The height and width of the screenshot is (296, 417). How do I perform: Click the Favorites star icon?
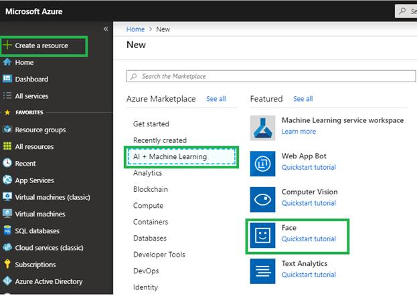point(7,112)
